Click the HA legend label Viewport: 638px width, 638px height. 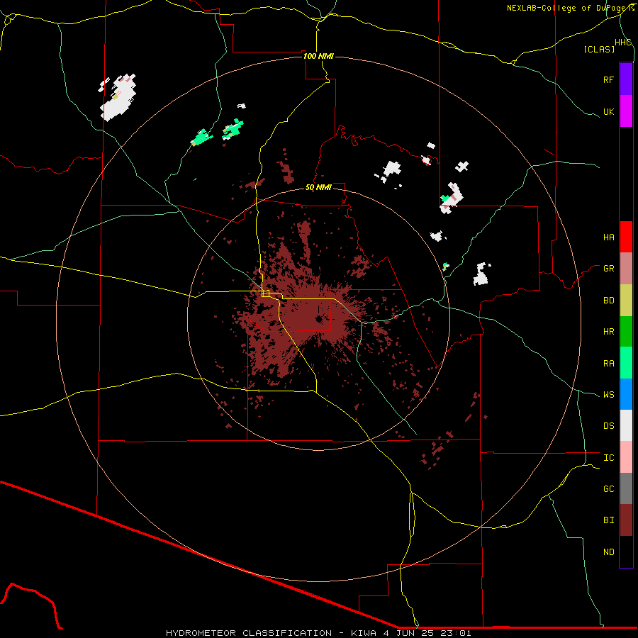click(x=608, y=237)
